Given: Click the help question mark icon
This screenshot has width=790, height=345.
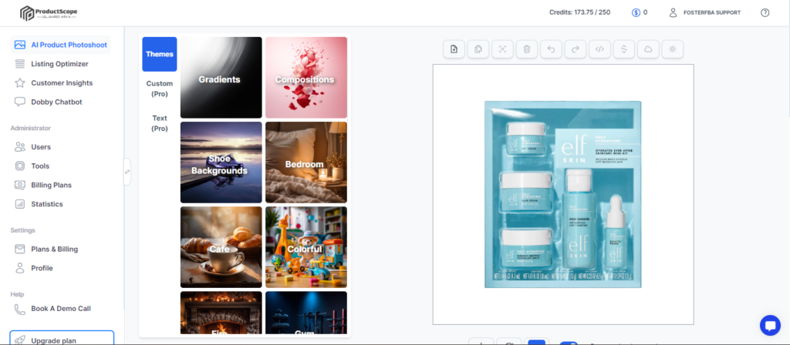Looking at the screenshot, I should [765, 12].
